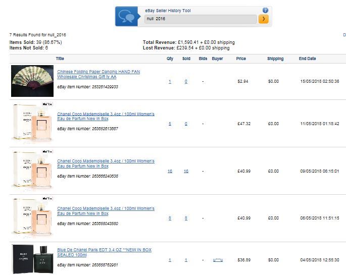Click the $2.94 price of hand fan
Screen dimensions: 346x275
[243, 81]
